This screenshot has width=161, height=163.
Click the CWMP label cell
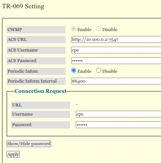point(36,30)
